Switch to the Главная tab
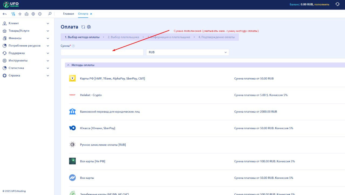 68,14
